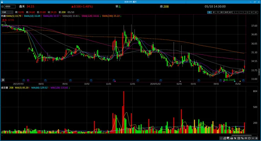The width and height of the screenshot is (261, 141).
Task: Click the 804 volume axis label
Action: (x=255, y=91)
